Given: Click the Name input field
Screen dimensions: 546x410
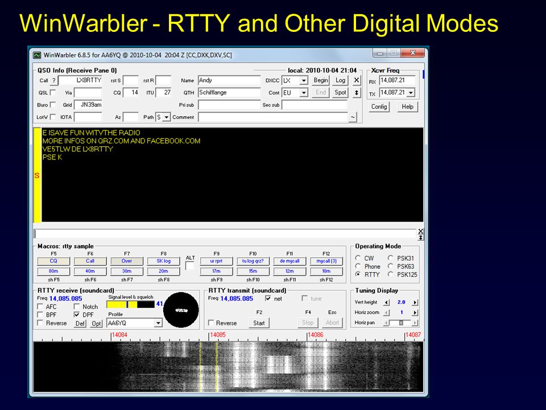Looking at the screenshot, I should (229, 80).
